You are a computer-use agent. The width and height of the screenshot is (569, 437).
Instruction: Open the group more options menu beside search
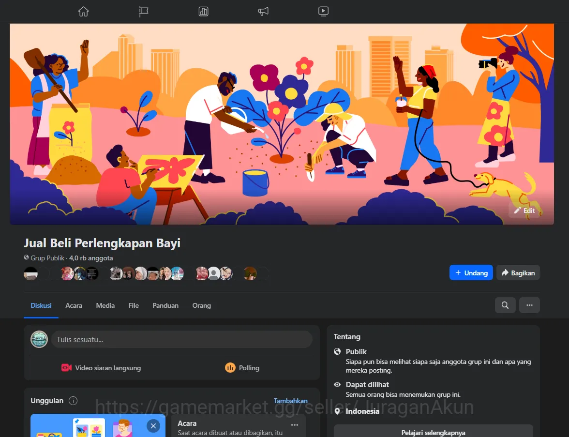pyautogui.click(x=529, y=305)
